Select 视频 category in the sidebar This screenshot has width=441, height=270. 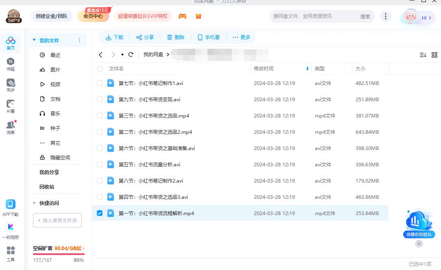tap(55, 84)
